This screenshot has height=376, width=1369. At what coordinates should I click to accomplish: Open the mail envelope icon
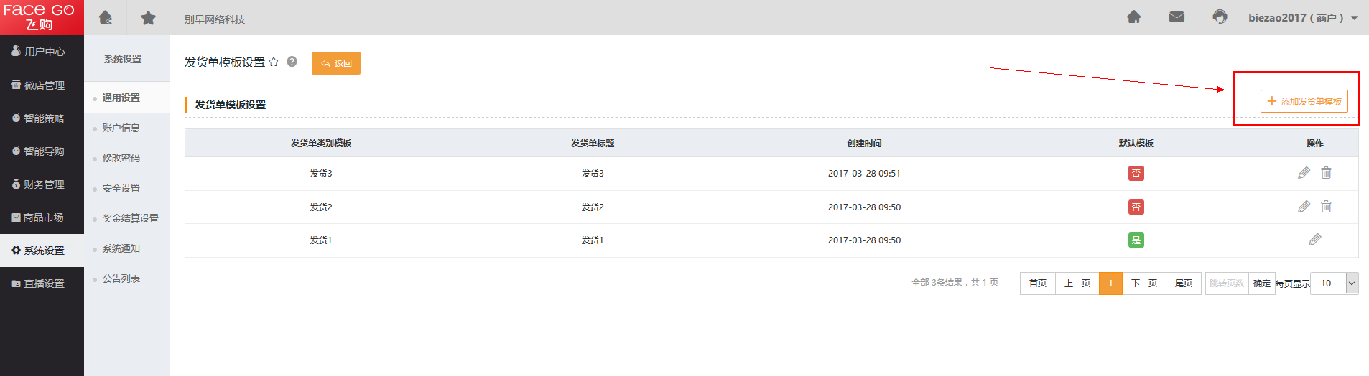(x=1177, y=17)
